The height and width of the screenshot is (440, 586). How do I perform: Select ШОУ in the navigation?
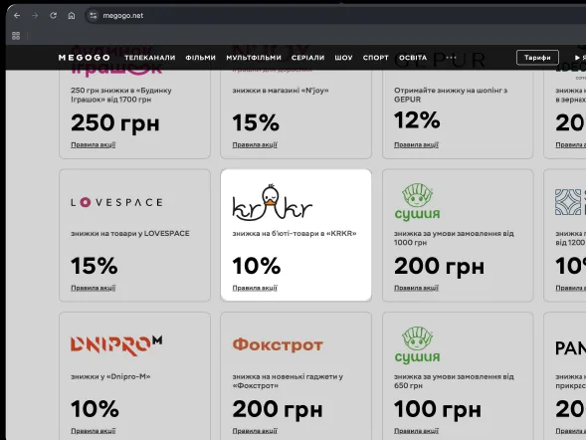pyautogui.click(x=343, y=58)
